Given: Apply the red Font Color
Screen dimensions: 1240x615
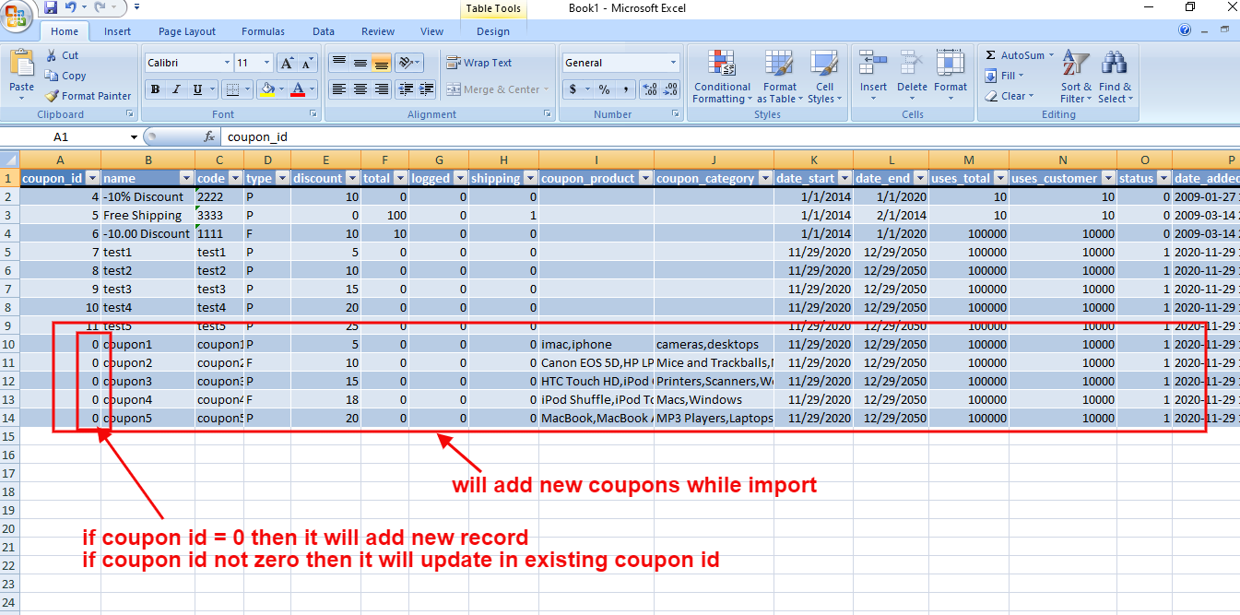Looking at the screenshot, I should coord(298,89).
